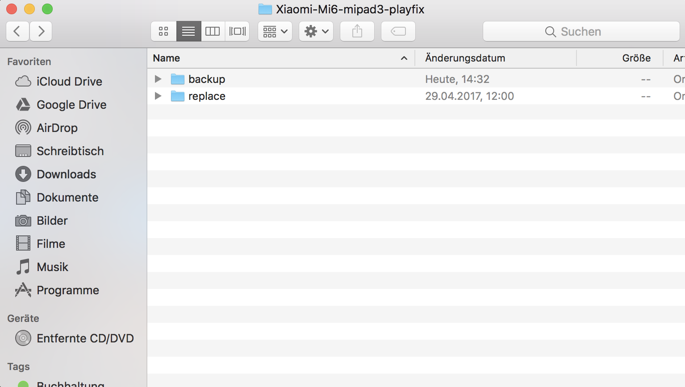
Task: Click the Share toolbar button
Action: pos(357,31)
